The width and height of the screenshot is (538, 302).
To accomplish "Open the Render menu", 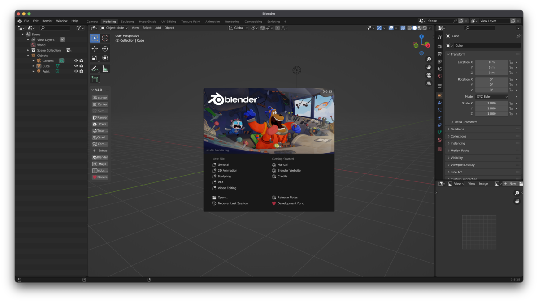I will pyautogui.click(x=47, y=21).
